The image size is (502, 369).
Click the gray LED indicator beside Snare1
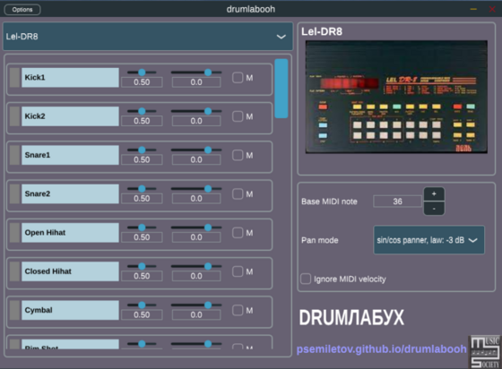pyautogui.click(x=14, y=155)
